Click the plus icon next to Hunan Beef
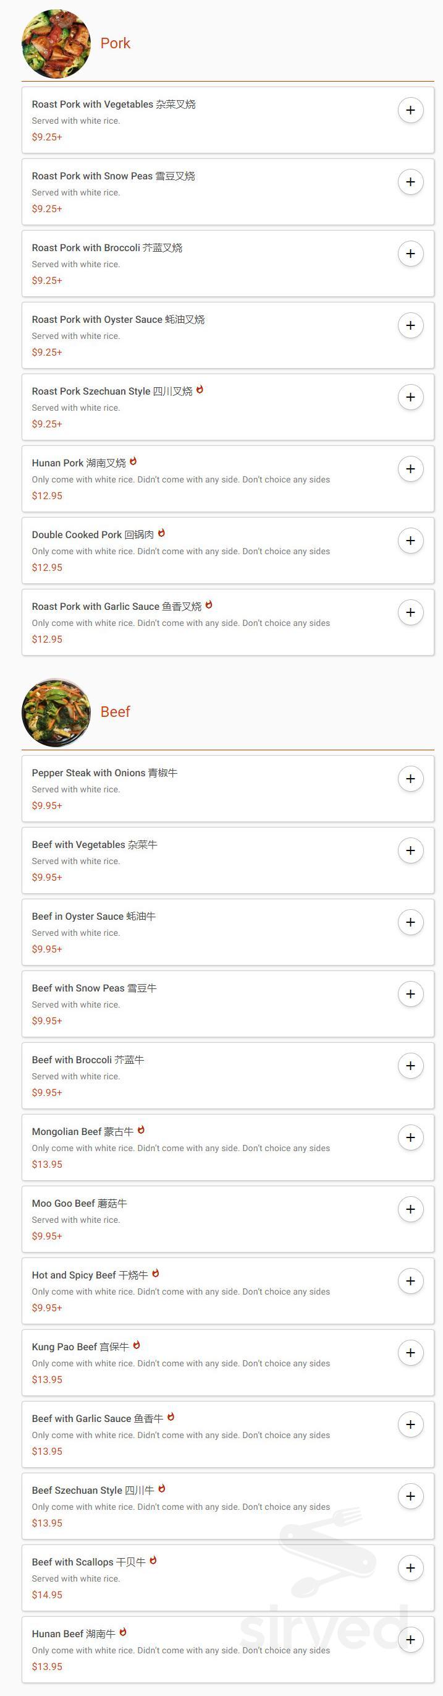Image resolution: width=443 pixels, height=1696 pixels. pos(411,1633)
